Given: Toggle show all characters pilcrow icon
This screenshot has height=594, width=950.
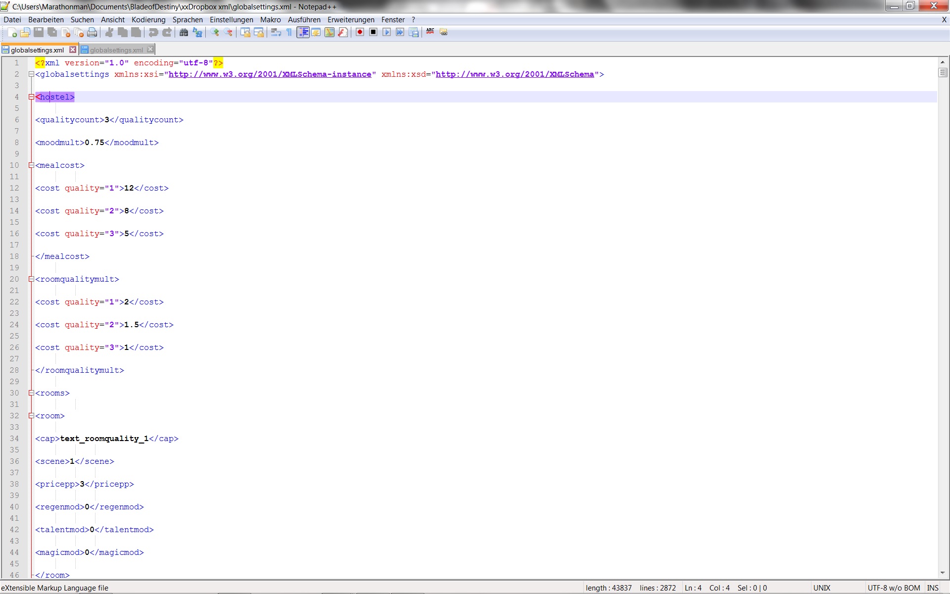Looking at the screenshot, I should [289, 33].
